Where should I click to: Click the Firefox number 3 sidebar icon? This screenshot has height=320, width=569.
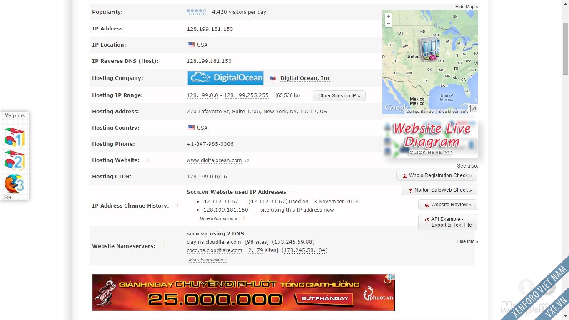point(15,184)
